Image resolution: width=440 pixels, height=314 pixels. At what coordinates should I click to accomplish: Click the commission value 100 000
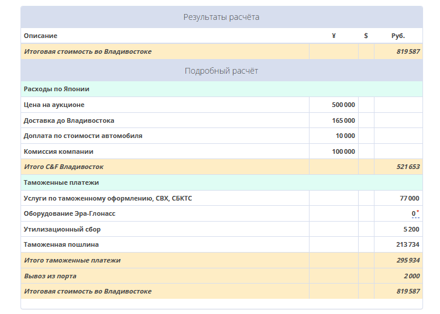pyautogui.click(x=343, y=151)
